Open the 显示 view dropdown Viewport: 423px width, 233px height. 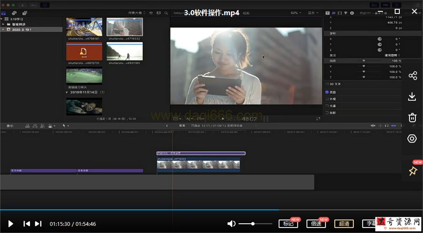tap(313, 13)
